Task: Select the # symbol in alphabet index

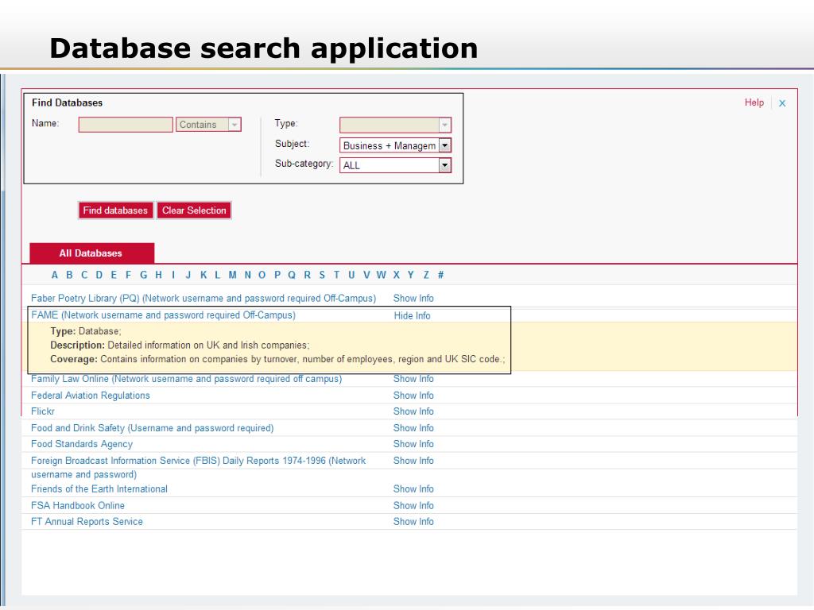Action: coord(440,275)
